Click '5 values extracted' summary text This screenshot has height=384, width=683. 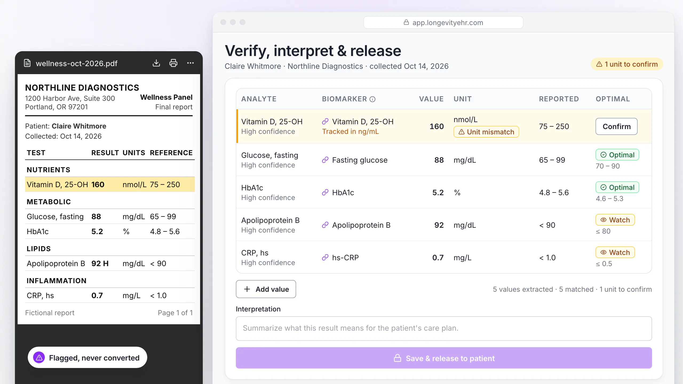tap(523, 289)
